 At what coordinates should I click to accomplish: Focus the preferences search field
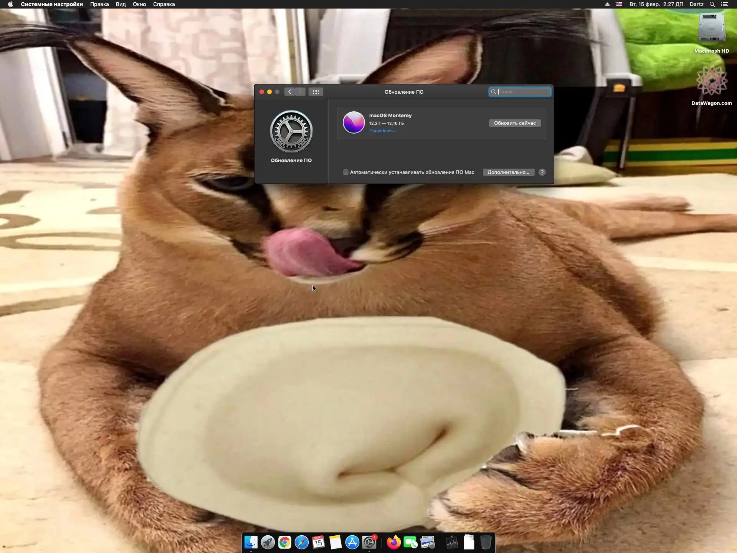(522, 92)
